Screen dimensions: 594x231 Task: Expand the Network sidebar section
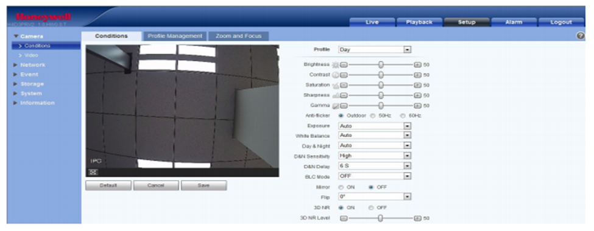[x=29, y=65]
